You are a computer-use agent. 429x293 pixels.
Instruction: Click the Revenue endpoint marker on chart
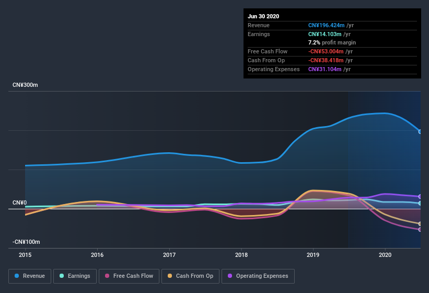point(420,132)
